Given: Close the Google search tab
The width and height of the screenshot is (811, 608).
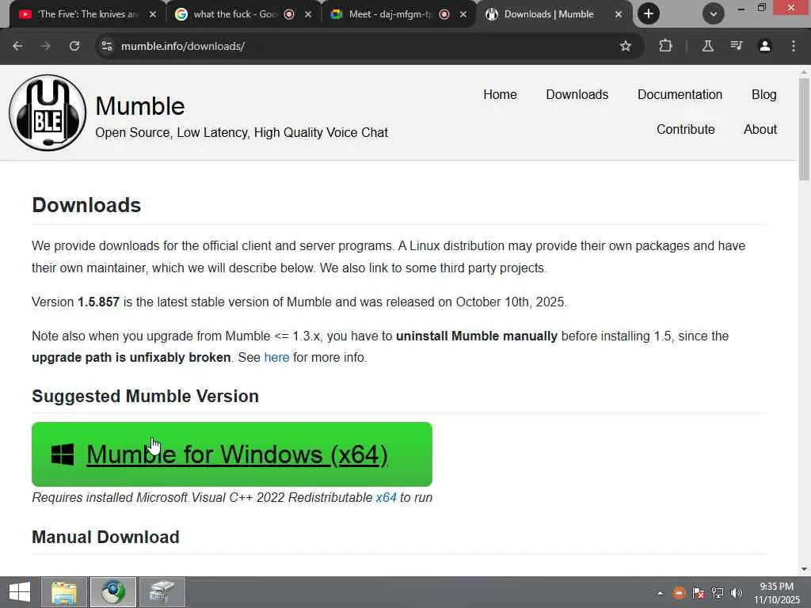Looking at the screenshot, I should tap(308, 14).
